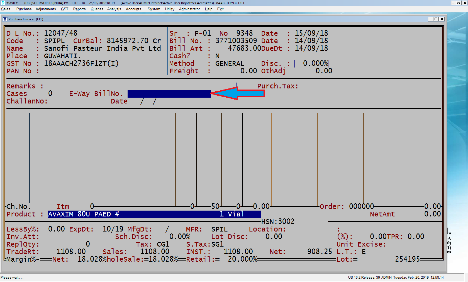
Task: Select the AVAXIM 80U PAED product field
Action: tap(154, 214)
